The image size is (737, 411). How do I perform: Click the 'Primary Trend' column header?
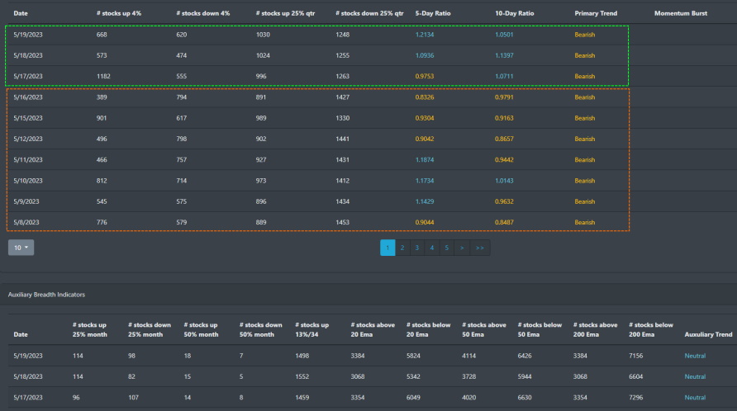pyautogui.click(x=596, y=13)
